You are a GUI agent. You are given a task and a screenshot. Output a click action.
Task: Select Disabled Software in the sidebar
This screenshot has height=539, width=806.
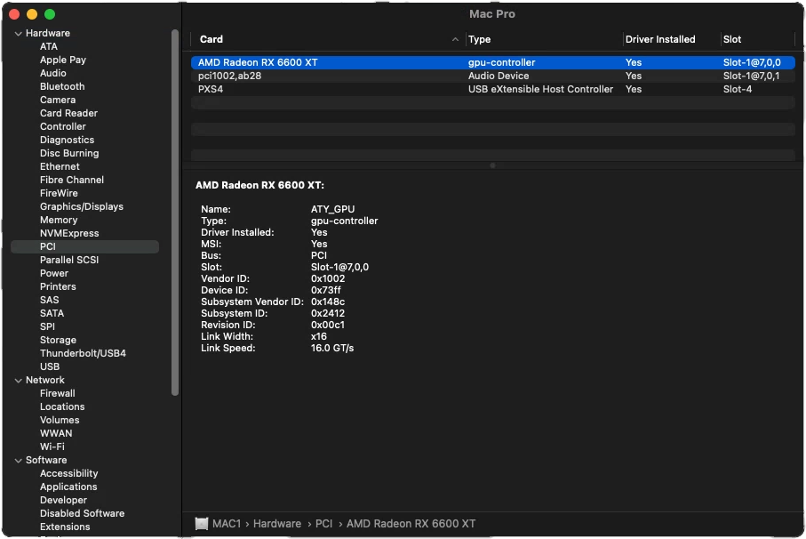[x=83, y=514]
